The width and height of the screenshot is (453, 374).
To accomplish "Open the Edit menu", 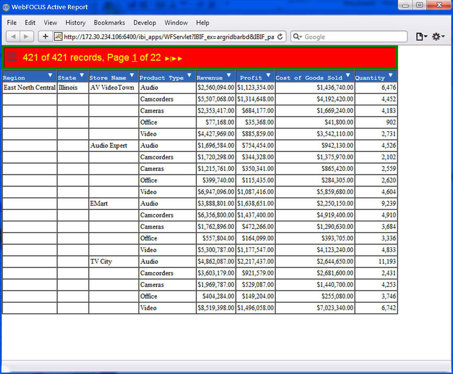I will (30, 22).
